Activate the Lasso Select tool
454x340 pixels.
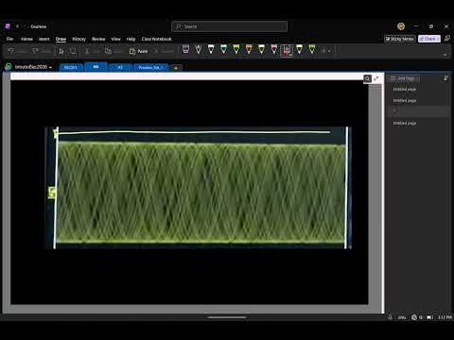click(73, 51)
